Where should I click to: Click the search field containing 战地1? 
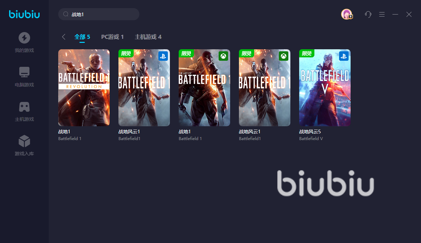pyautogui.click(x=99, y=14)
